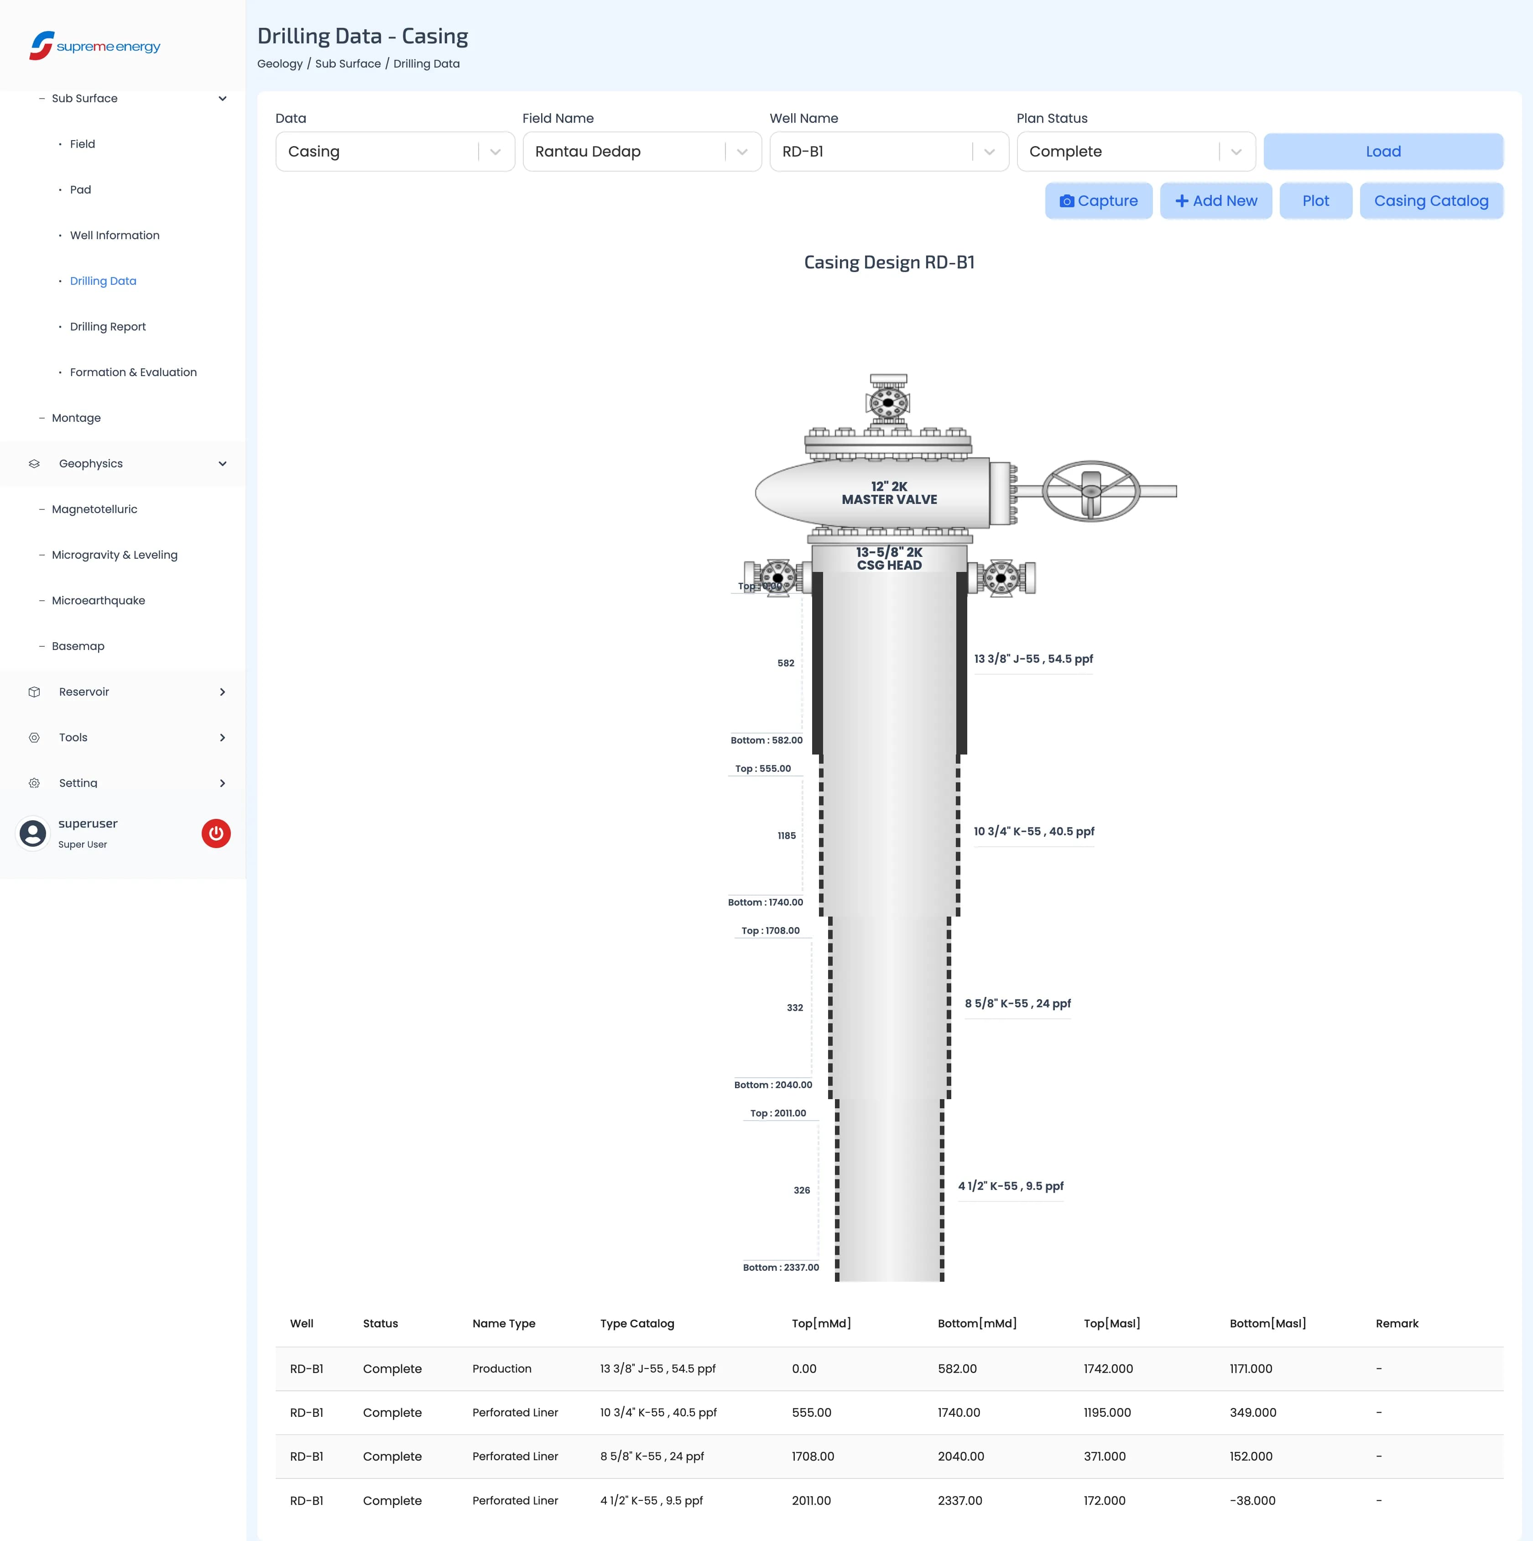
Task: Open the Data Casing dropdown
Action: tap(395, 152)
